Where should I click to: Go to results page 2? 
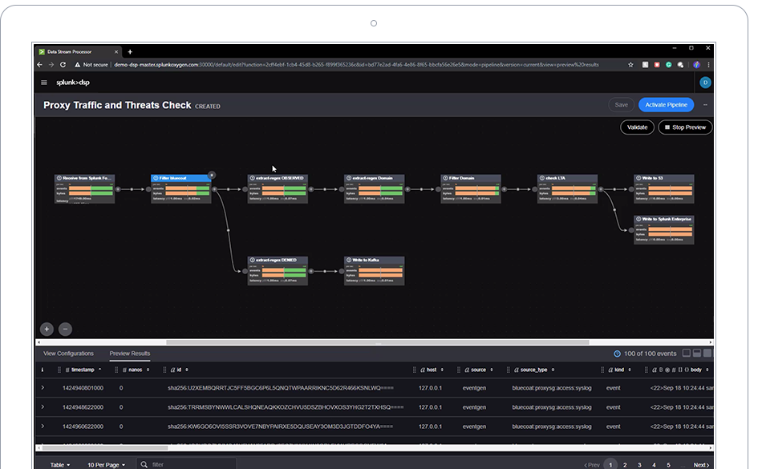click(625, 465)
